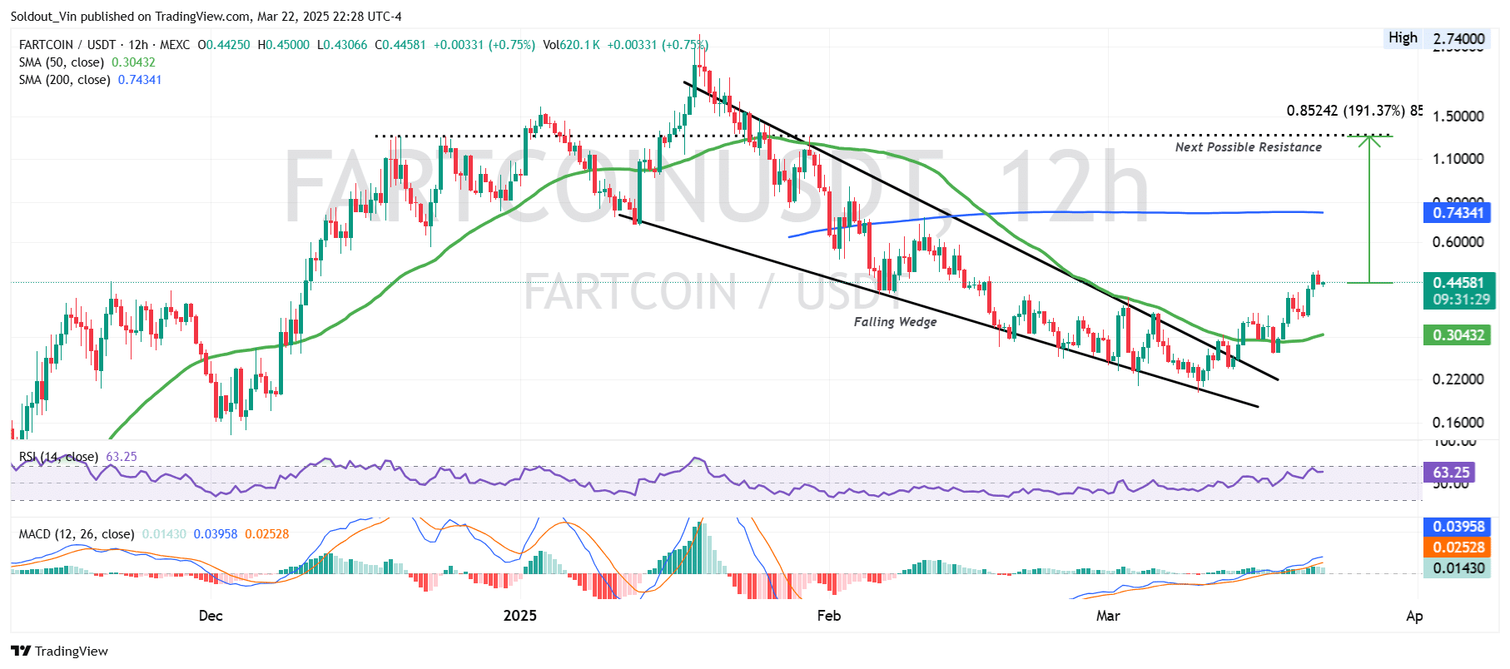
Task: Click the MACD legend value 0.03958
Action: [216, 534]
